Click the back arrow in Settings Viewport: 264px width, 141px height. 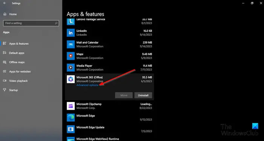[5, 3]
